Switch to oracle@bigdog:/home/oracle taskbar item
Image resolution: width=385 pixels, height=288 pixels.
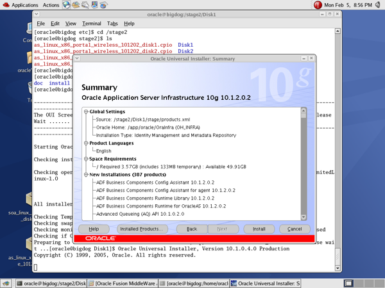click(194, 284)
